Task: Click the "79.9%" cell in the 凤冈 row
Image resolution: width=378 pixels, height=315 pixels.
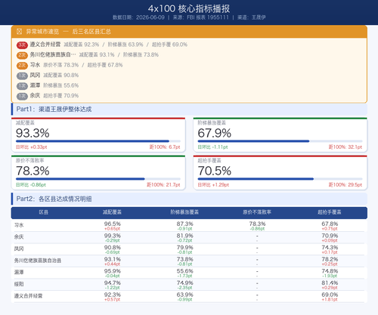Action: [x=184, y=248]
